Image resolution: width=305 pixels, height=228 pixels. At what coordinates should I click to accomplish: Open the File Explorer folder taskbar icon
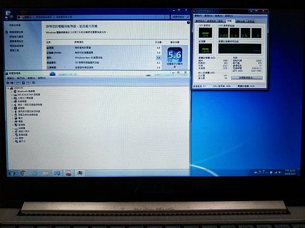pyautogui.click(x=46, y=173)
